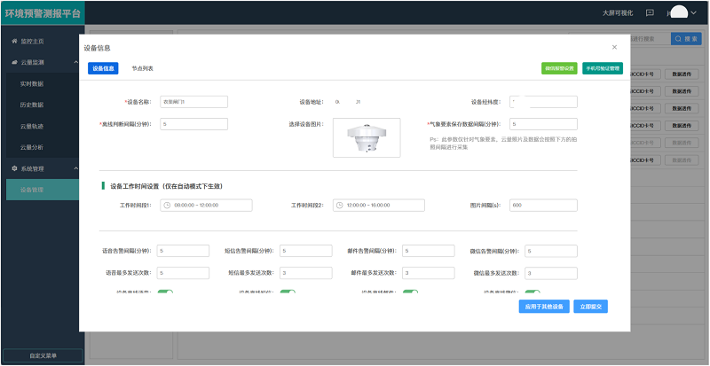The height and width of the screenshot is (366, 710).
Task: Click the chart icon beside 云量监测
Action: point(14,63)
